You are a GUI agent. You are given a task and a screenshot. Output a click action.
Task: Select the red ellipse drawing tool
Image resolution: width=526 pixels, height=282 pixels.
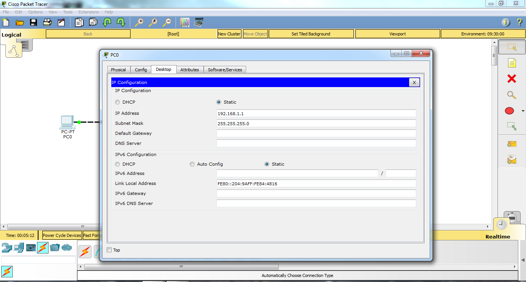(509, 111)
